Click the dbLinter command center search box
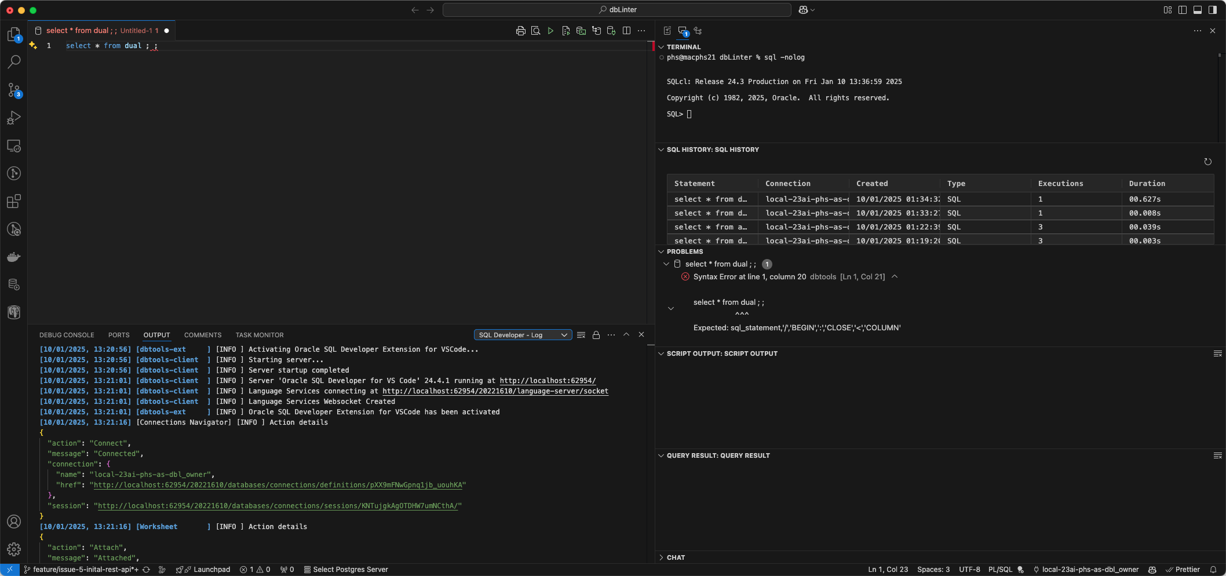 (x=617, y=10)
